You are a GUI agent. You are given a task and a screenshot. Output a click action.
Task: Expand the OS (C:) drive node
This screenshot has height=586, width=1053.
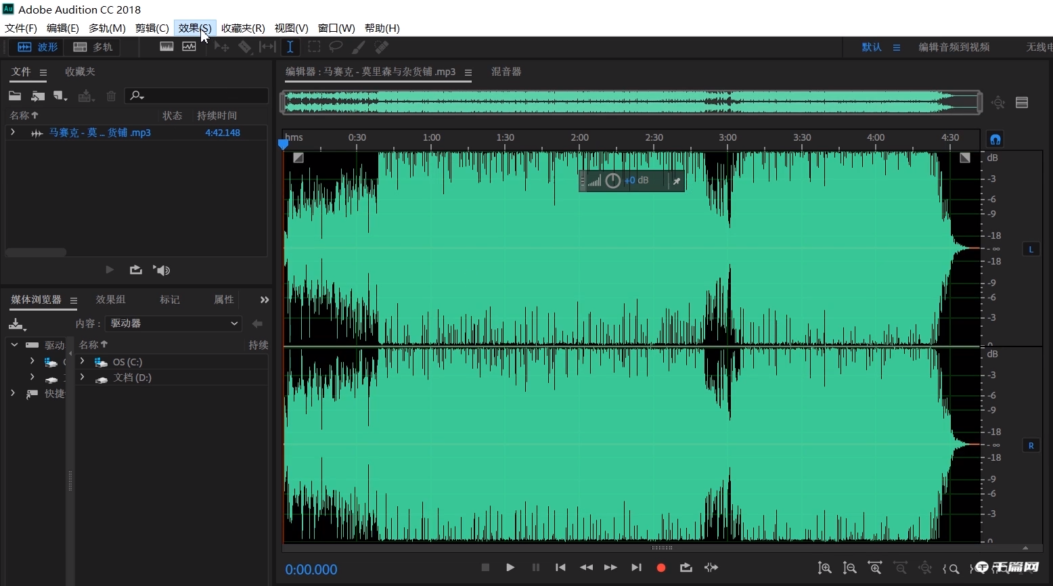82,362
